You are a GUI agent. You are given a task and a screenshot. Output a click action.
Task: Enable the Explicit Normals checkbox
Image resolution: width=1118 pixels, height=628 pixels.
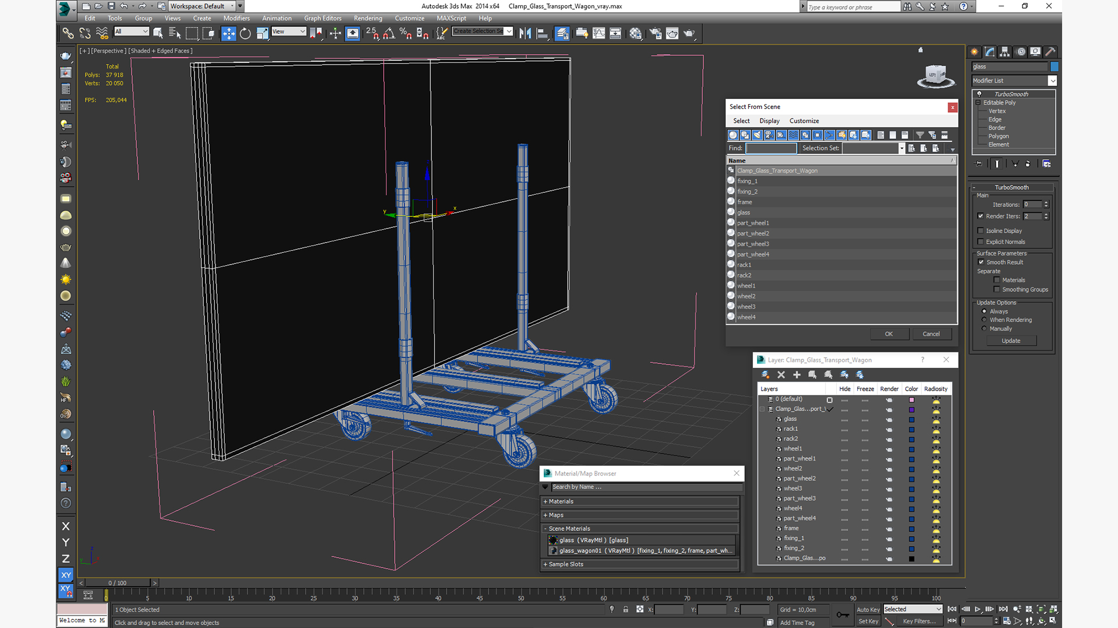pos(981,242)
